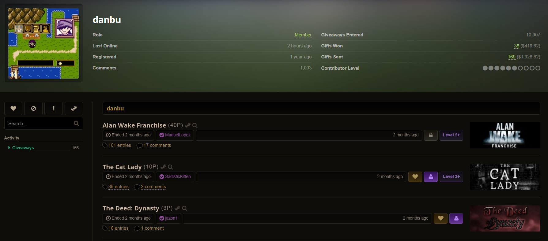View 17 comments on Alan Wake giveaway
548x241 pixels.
pyautogui.click(x=157, y=145)
